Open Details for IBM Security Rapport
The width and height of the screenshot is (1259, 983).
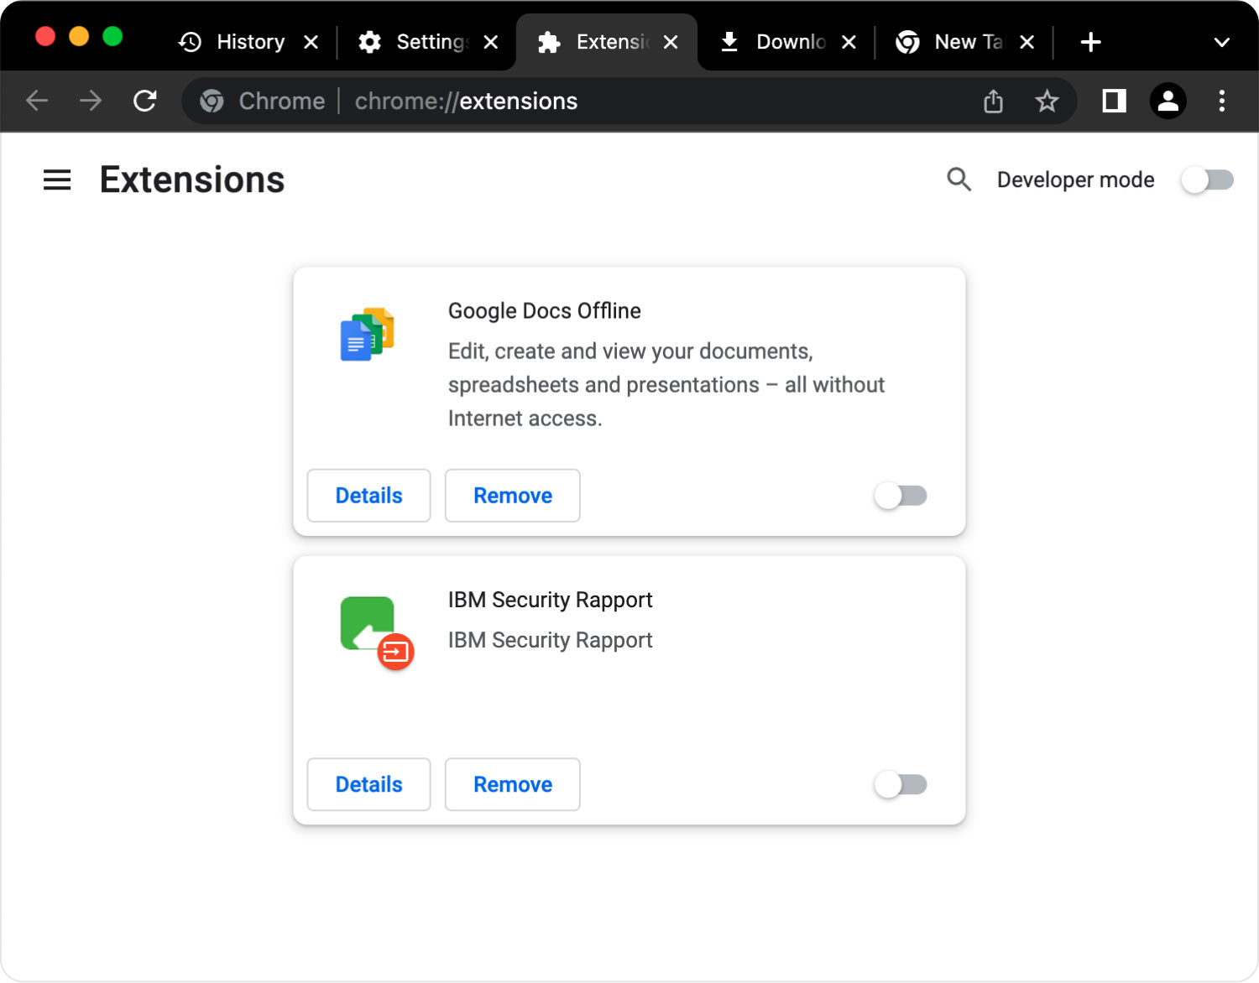(368, 784)
